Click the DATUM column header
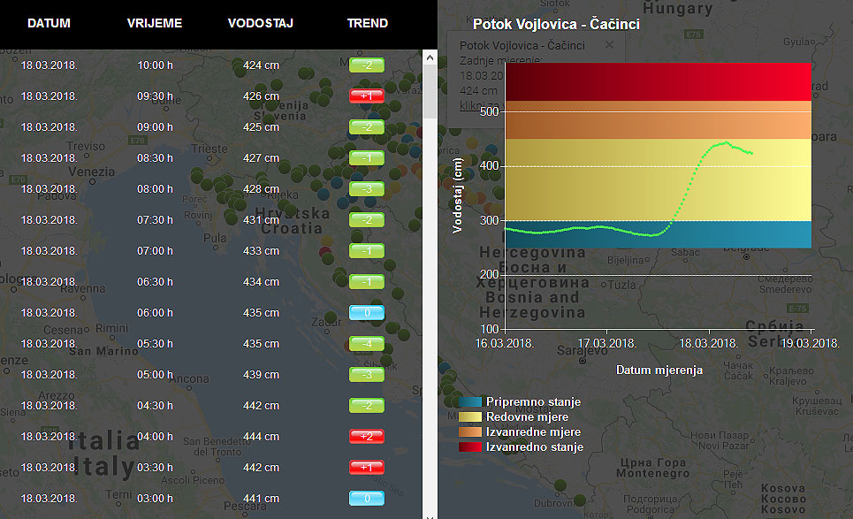This screenshot has height=519, width=853. [49, 23]
